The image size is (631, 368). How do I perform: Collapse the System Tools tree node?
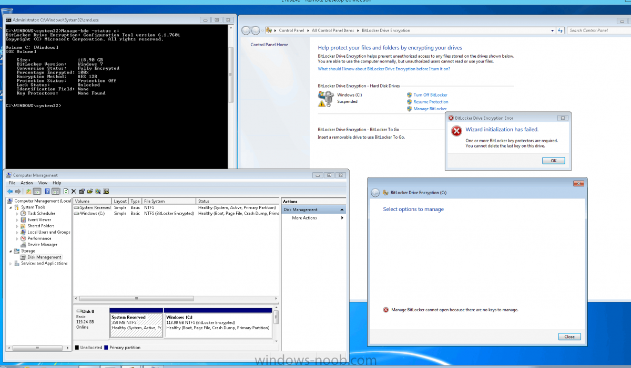click(x=11, y=207)
